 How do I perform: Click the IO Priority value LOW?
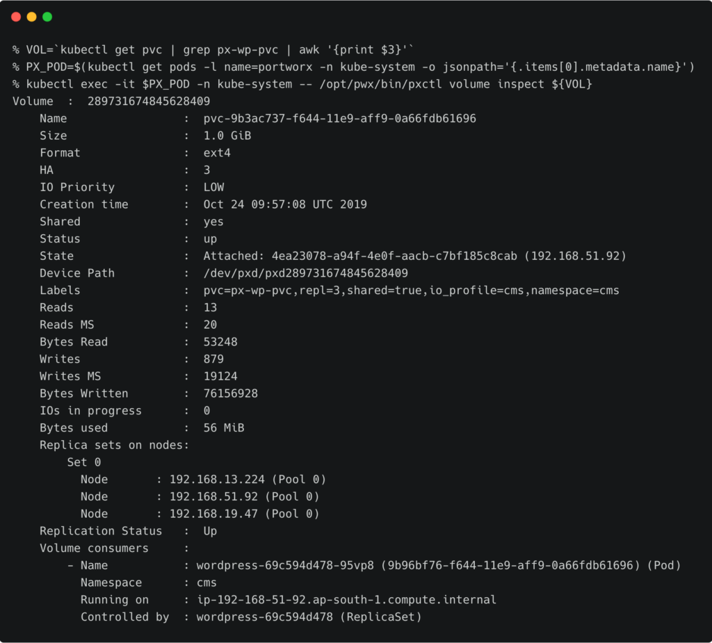coord(213,187)
